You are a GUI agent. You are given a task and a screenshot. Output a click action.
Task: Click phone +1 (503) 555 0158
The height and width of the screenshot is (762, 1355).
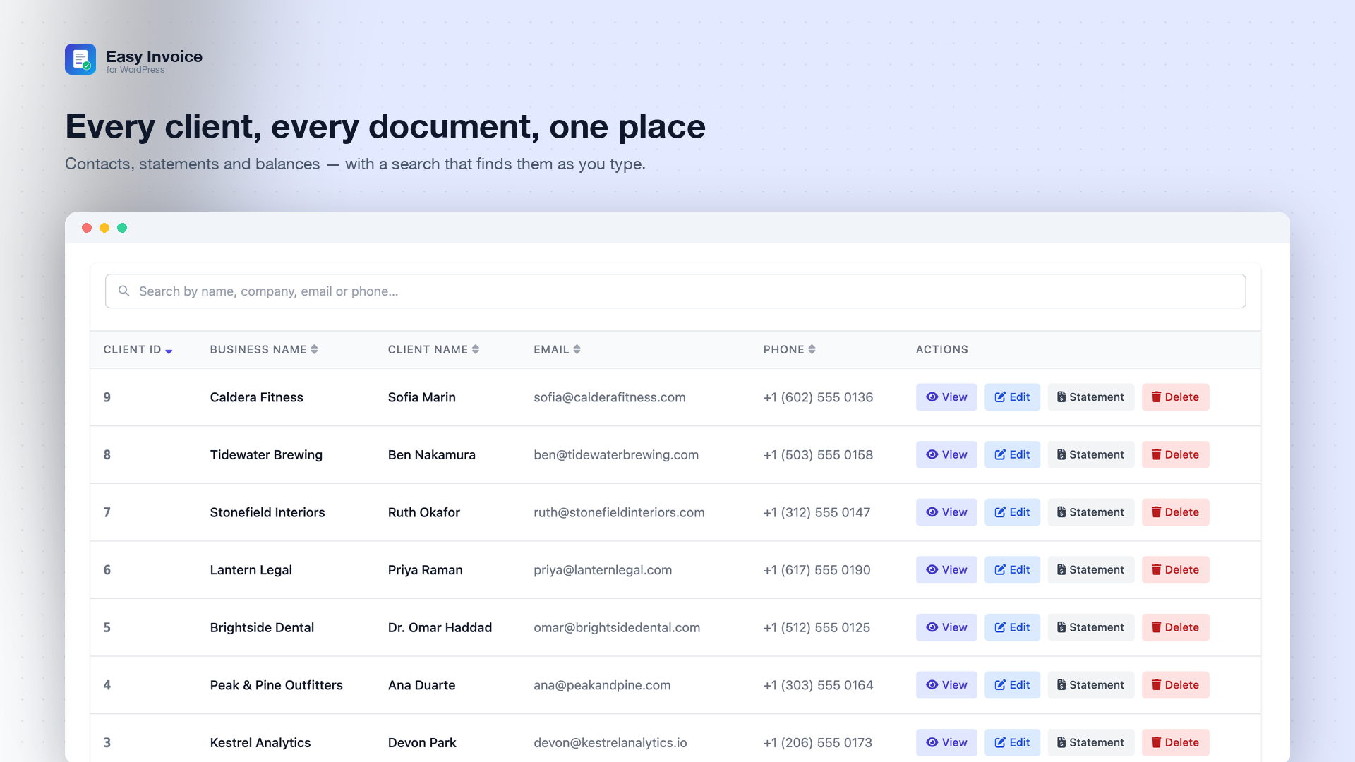click(818, 455)
